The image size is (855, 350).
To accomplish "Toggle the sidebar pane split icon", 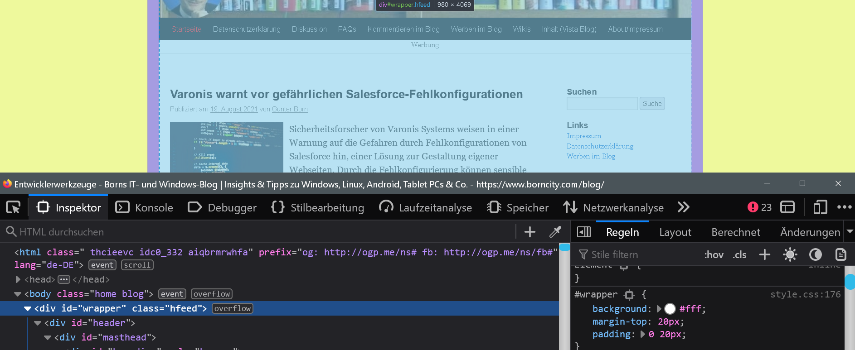I will point(584,232).
